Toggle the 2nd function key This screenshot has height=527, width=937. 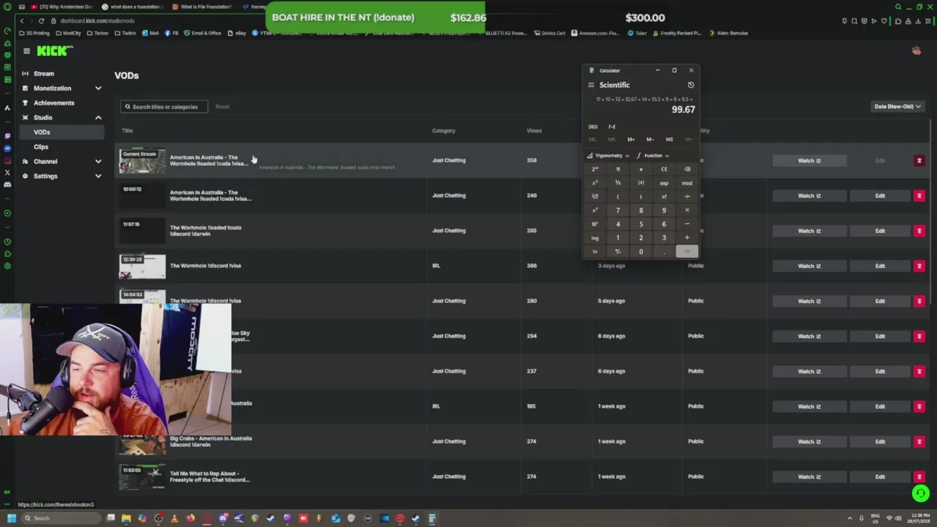[x=595, y=169]
